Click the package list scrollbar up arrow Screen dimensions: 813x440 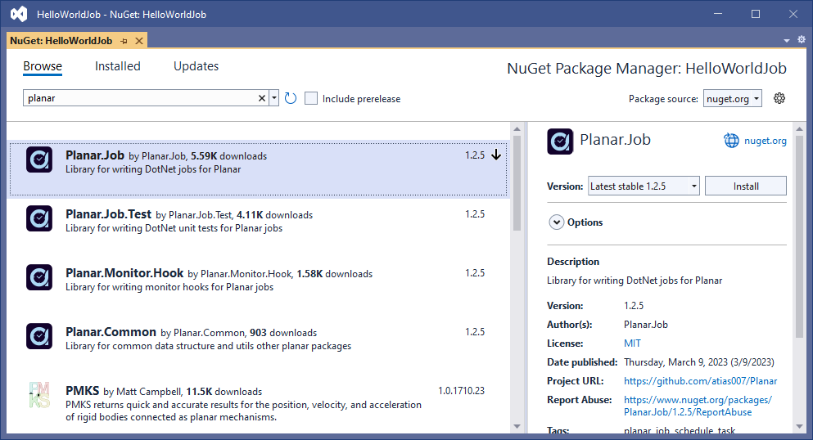[x=517, y=129]
